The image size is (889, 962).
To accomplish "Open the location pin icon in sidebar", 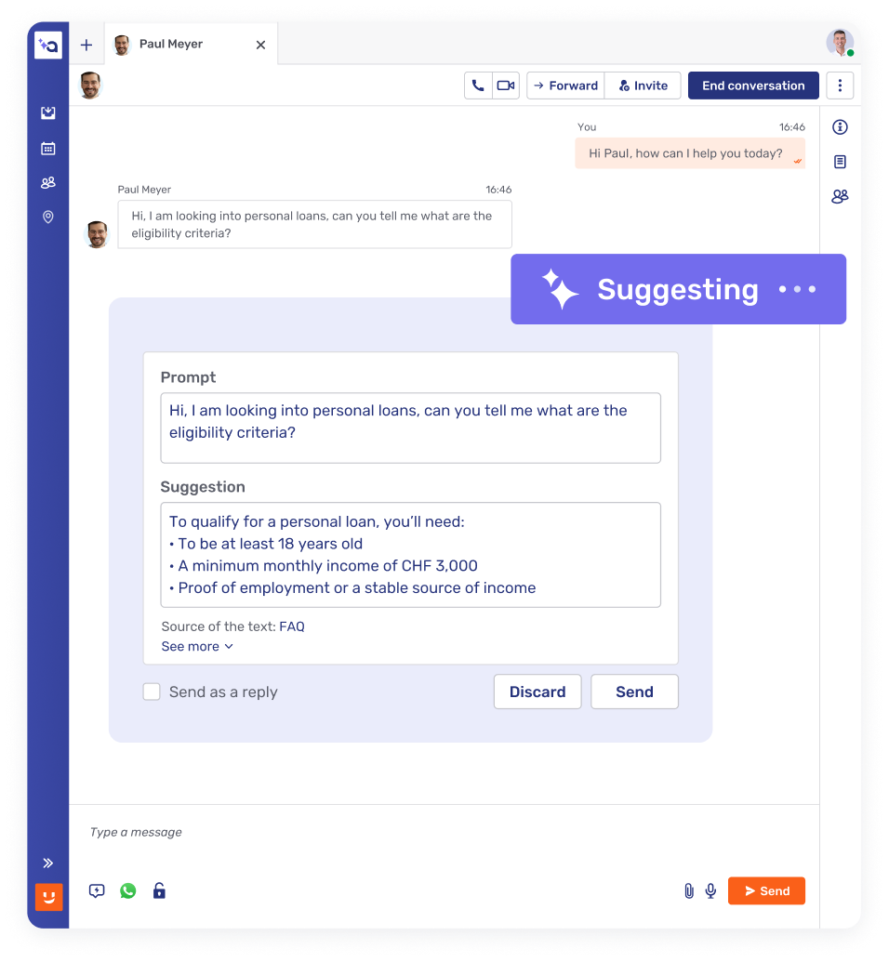I will (47, 217).
